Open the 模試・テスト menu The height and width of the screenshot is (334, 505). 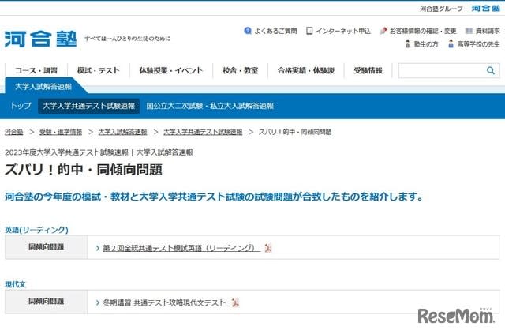(98, 70)
